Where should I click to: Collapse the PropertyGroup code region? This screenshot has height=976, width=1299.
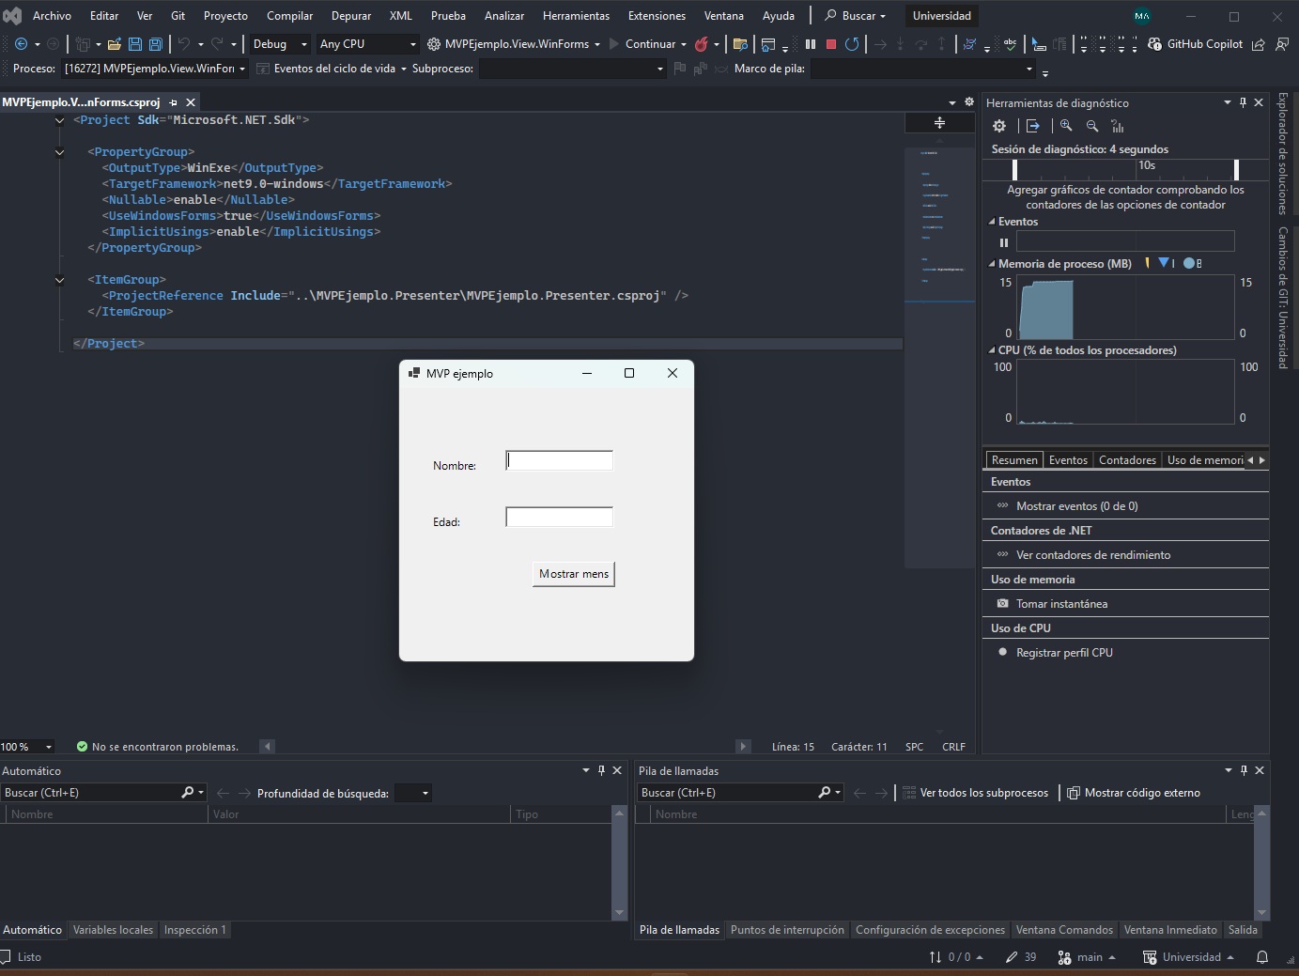pos(60,152)
